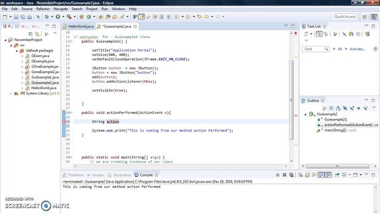Open the Refactor menu
This screenshot has width=380, height=214.
tap(43, 9)
